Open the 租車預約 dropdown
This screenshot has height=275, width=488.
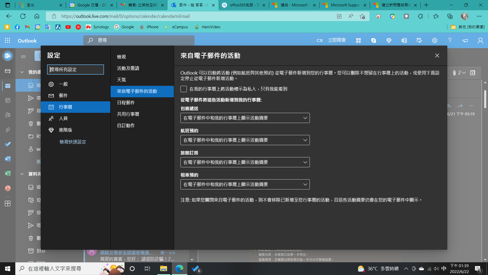245,184
